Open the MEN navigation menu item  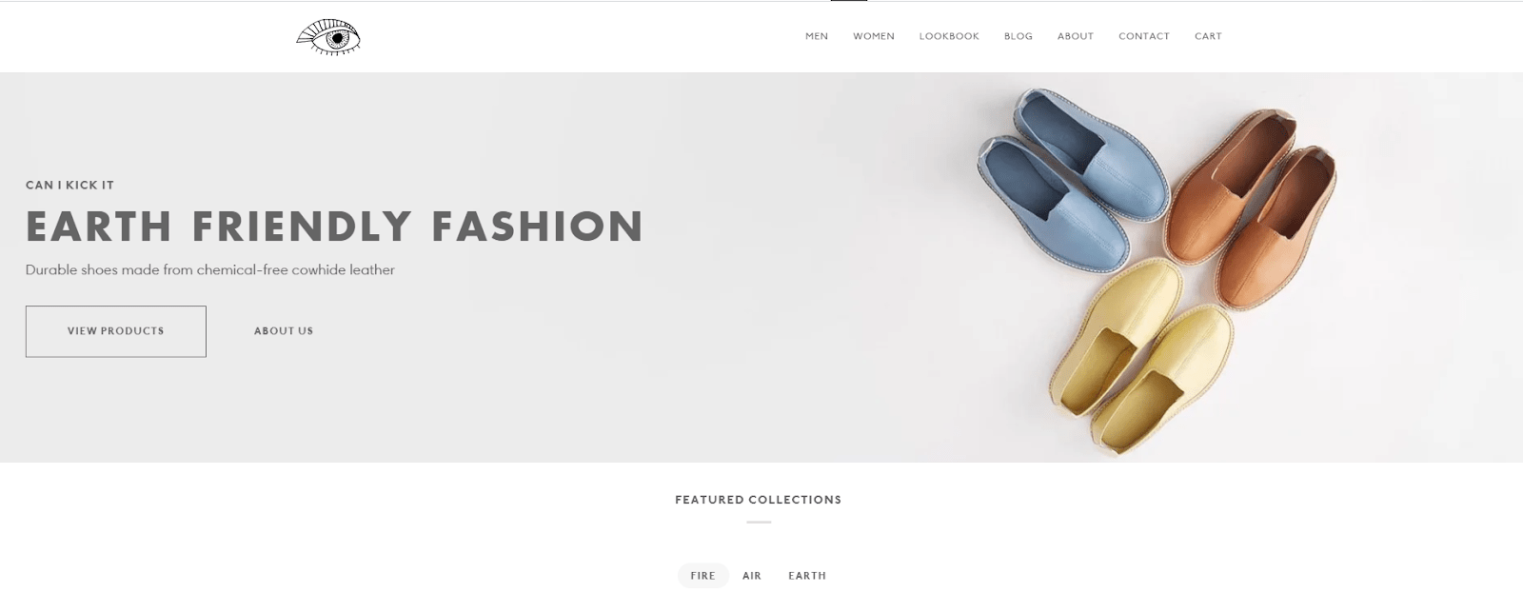click(817, 36)
